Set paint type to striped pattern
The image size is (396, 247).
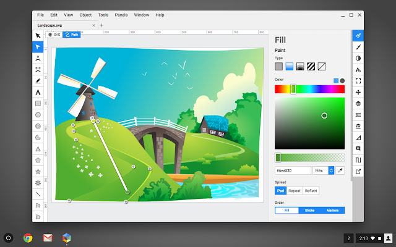coord(311,66)
